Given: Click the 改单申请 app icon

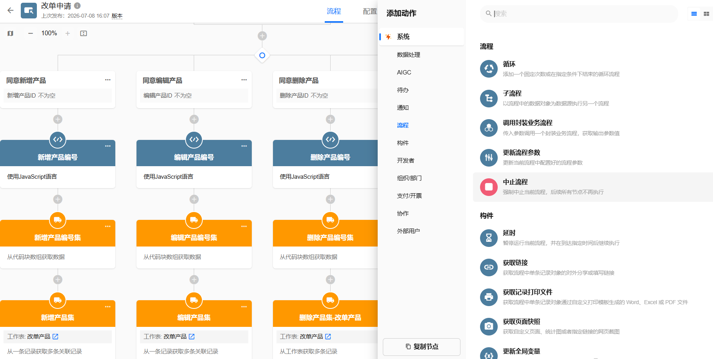Looking at the screenshot, I should [x=29, y=11].
